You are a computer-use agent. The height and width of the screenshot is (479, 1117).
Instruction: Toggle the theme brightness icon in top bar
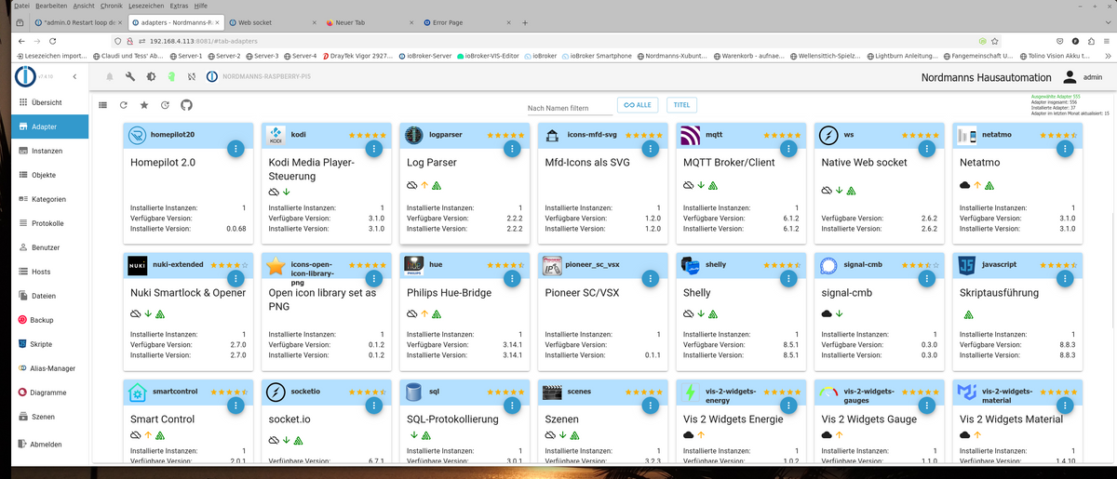tap(150, 77)
